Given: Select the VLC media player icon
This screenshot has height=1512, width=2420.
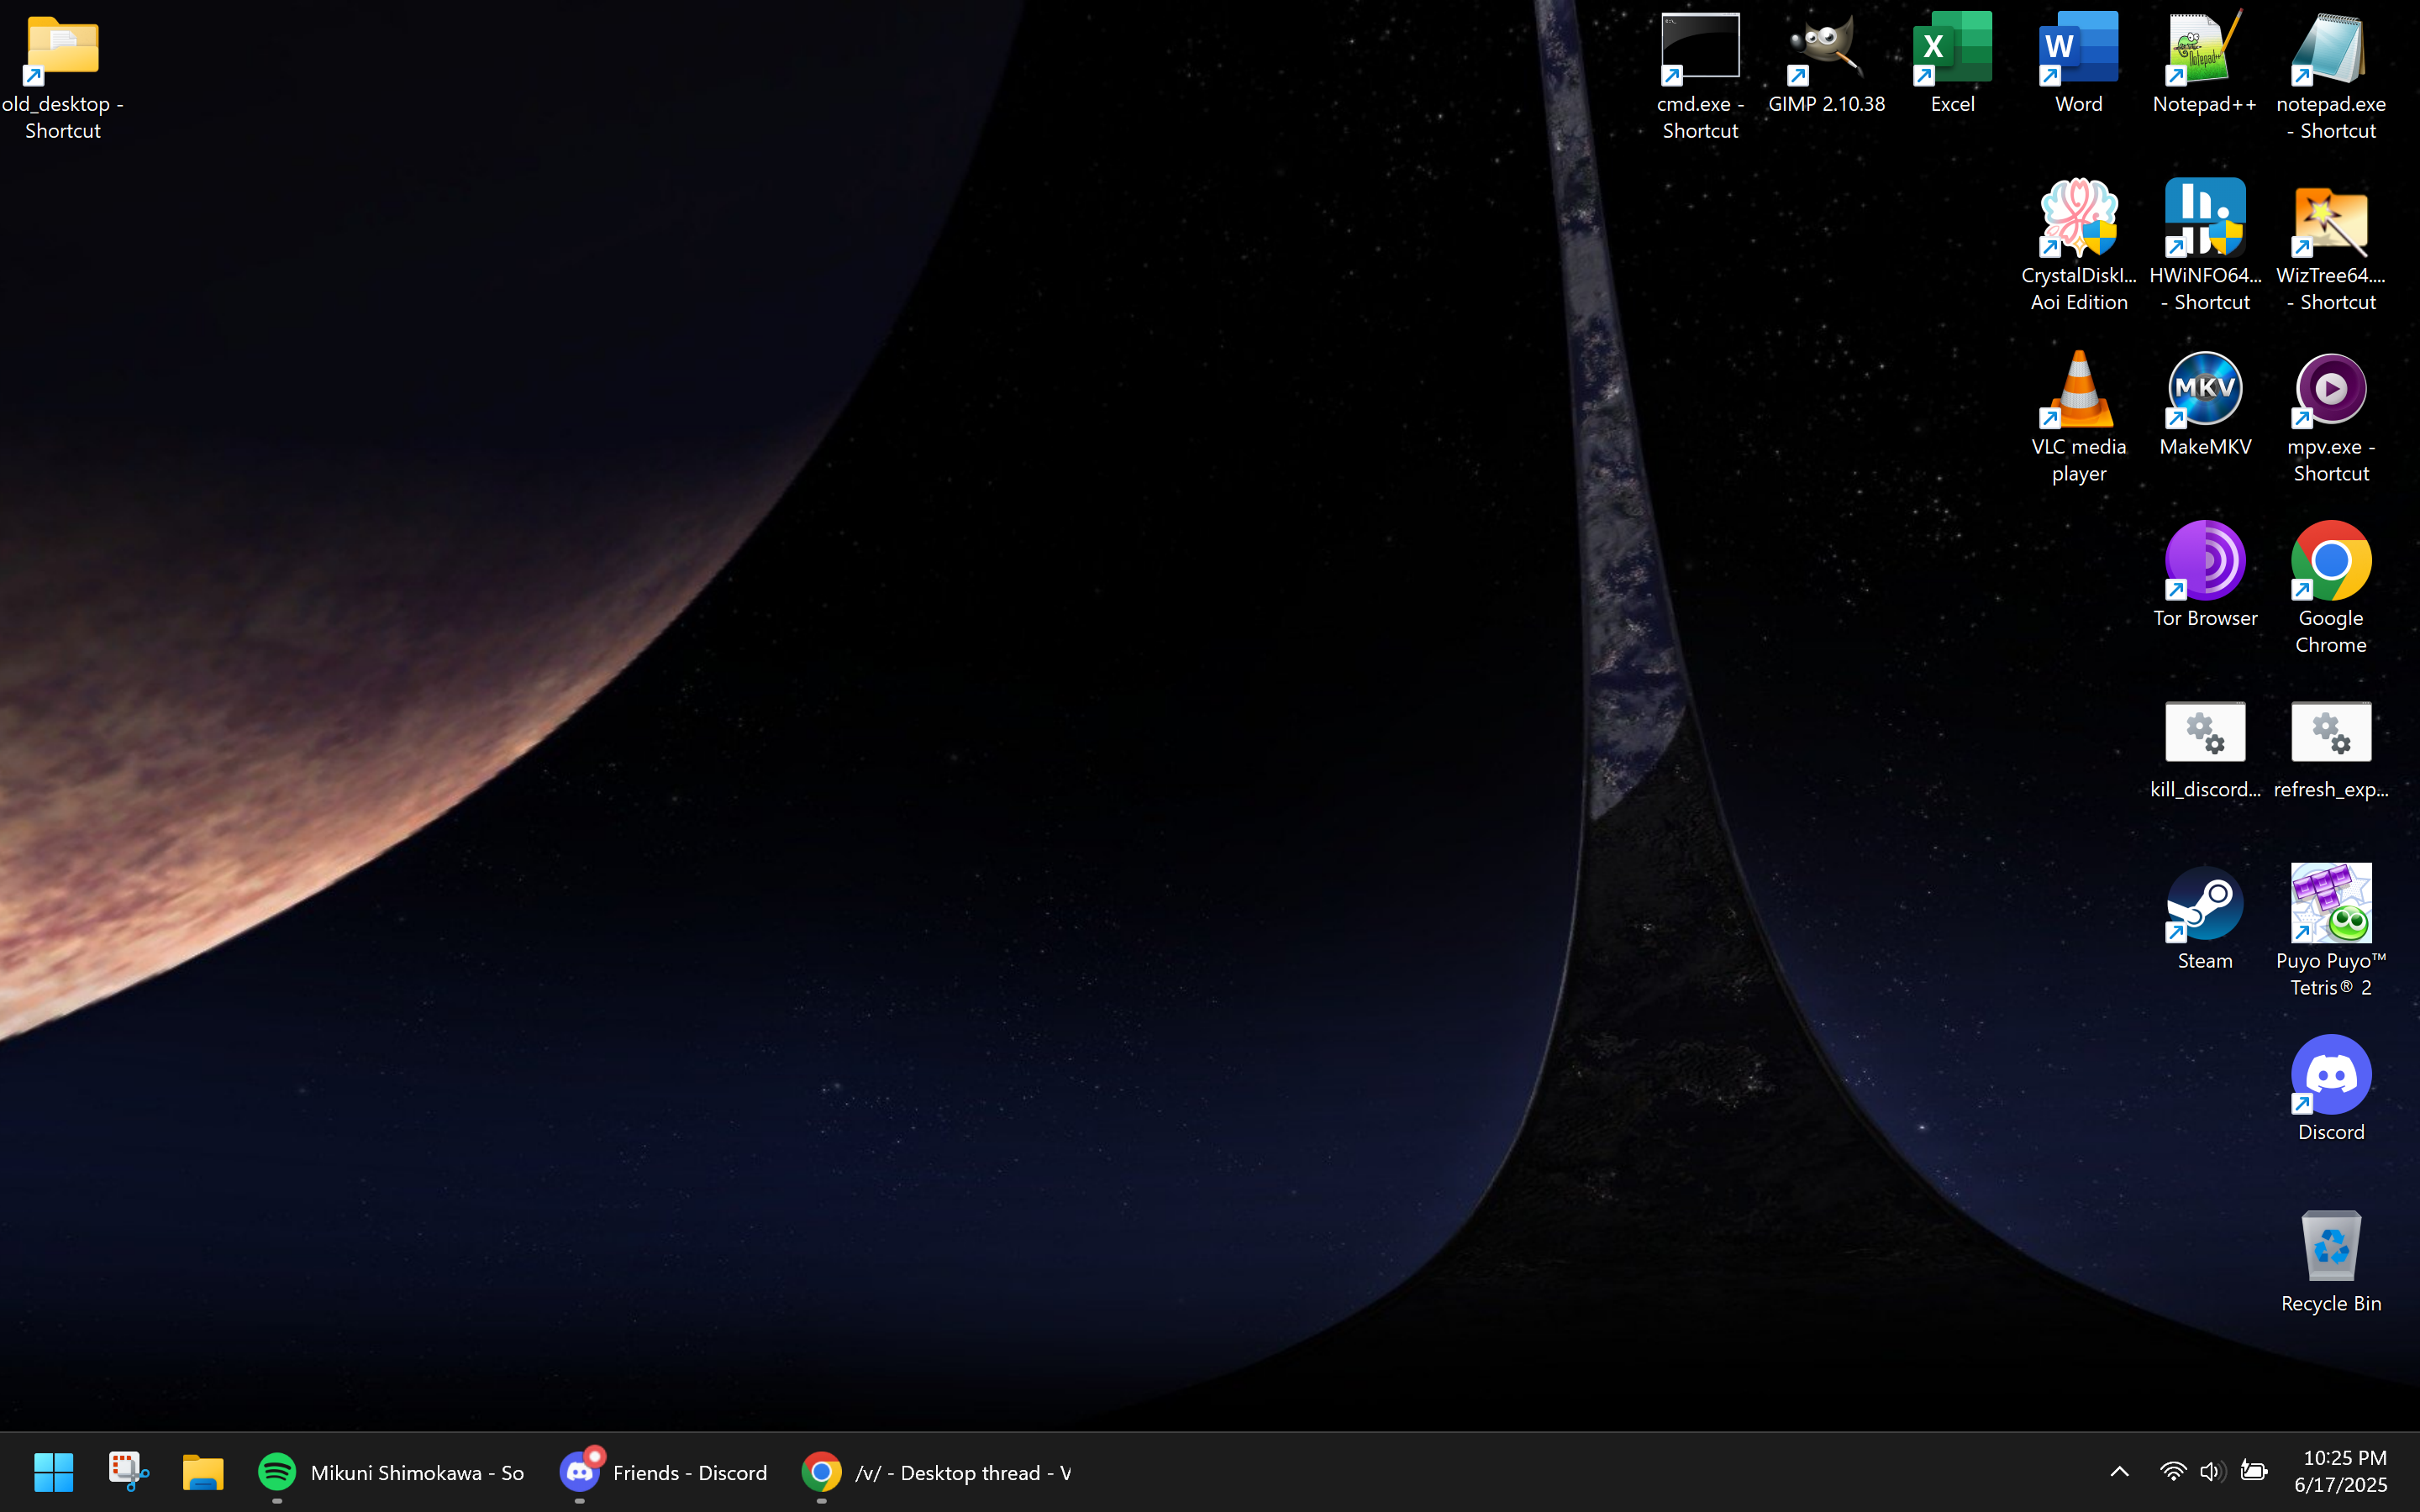Looking at the screenshot, I should click(x=2078, y=418).
